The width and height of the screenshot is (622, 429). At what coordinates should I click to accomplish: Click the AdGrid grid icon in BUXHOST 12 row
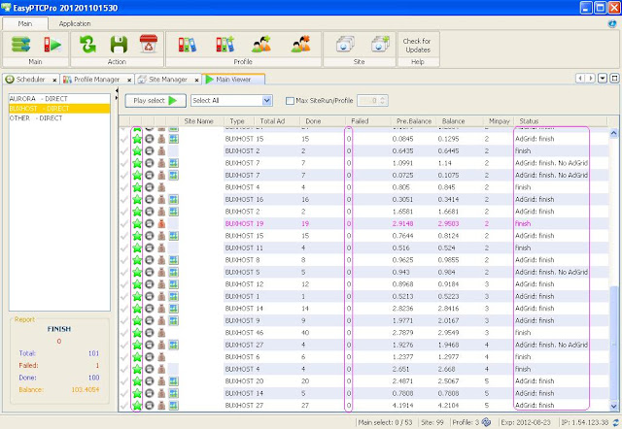[173, 284]
